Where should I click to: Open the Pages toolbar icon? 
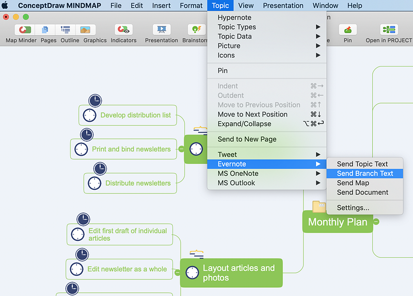coord(45,30)
